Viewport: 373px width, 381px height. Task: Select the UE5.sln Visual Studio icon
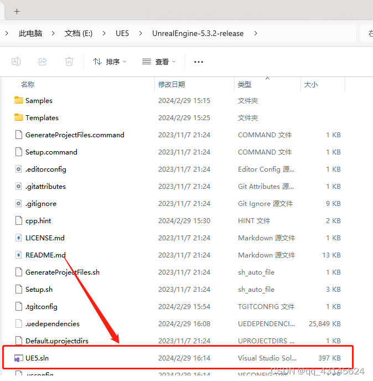pos(19,358)
